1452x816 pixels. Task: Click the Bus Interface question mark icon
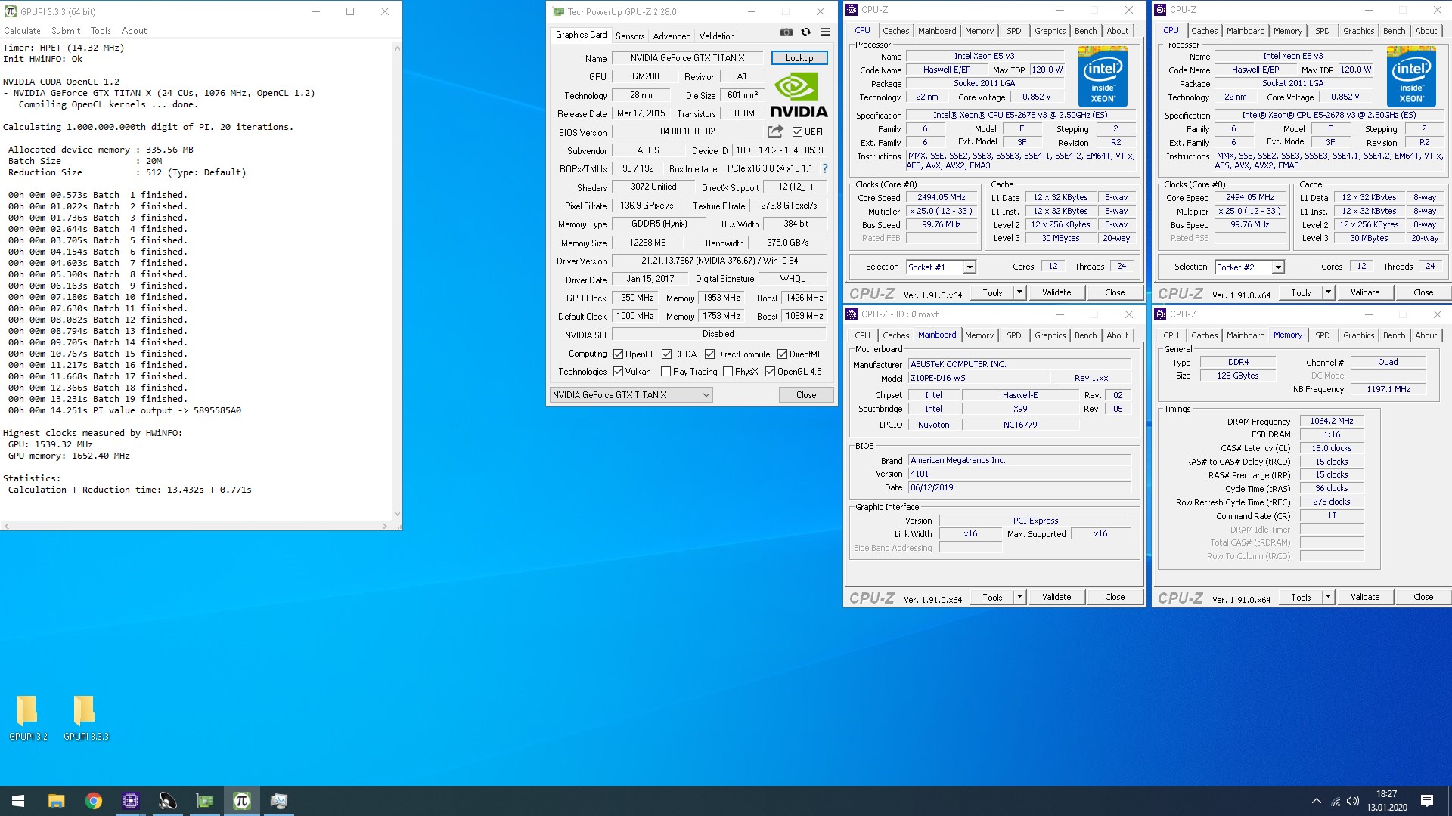[825, 168]
